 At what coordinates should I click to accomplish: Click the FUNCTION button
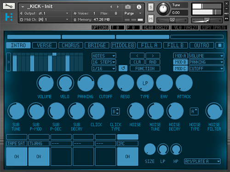[145, 69]
